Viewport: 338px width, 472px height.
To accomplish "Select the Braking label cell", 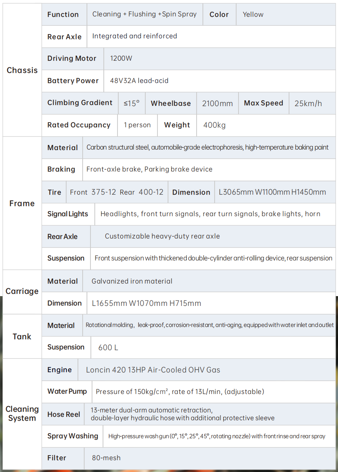I will click(x=61, y=170).
